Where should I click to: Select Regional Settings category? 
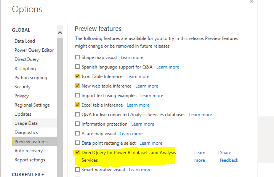coord(32,105)
